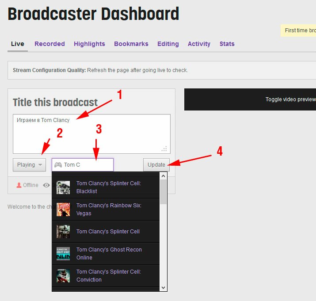Choose Tom Clancy's Rainbow Six: Vegas suggestion
The width and height of the screenshot is (316, 301).
(x=106, y=210)
